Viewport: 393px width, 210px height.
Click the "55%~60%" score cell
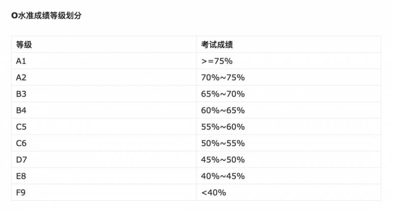tap(223, 127)
